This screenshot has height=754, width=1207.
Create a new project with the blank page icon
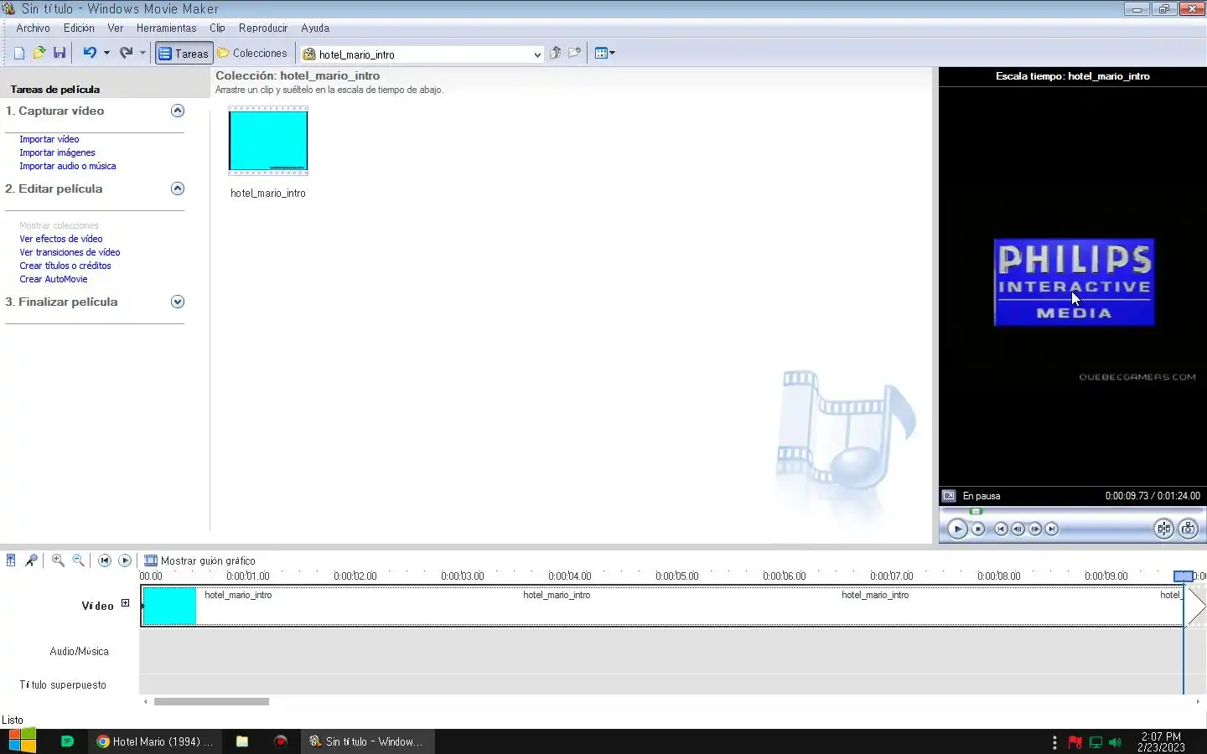[x=18, y=53]
